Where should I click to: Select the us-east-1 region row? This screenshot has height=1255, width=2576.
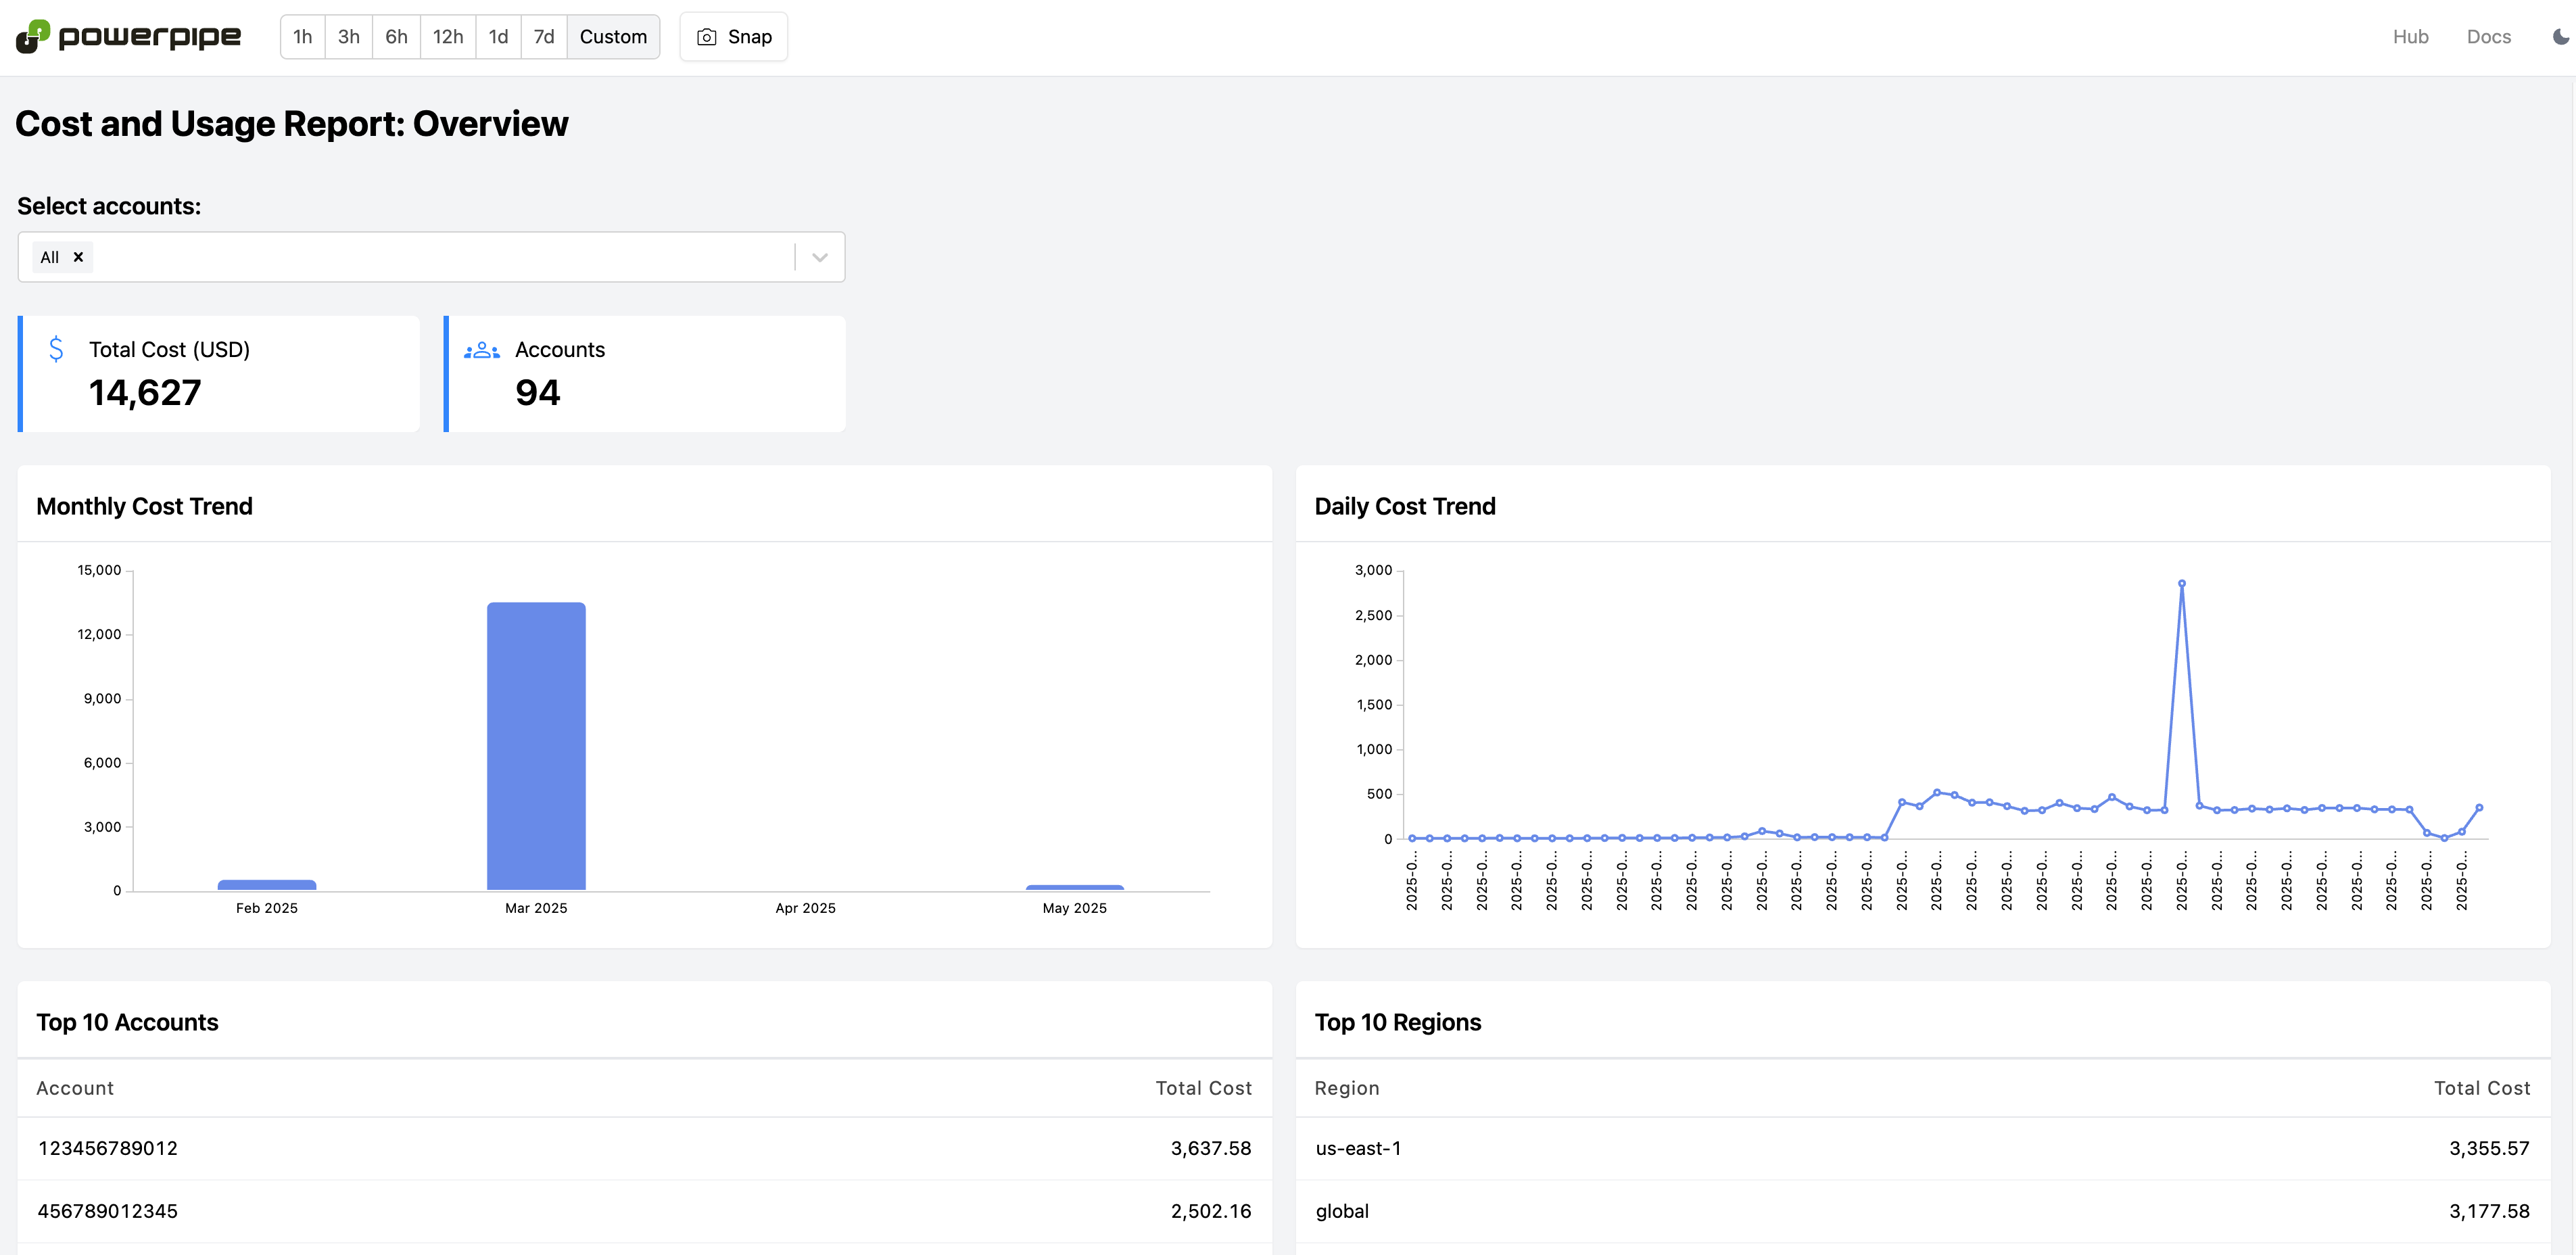pos(1922,1148)
